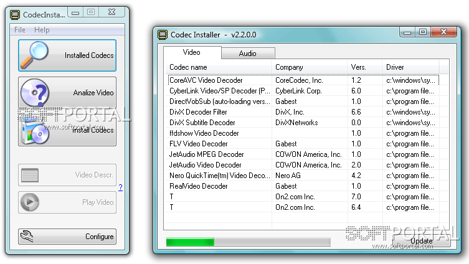Minimize the Codec Installer v2.2.0.0 window
The image size is (469, 264).
click(407, 32)
